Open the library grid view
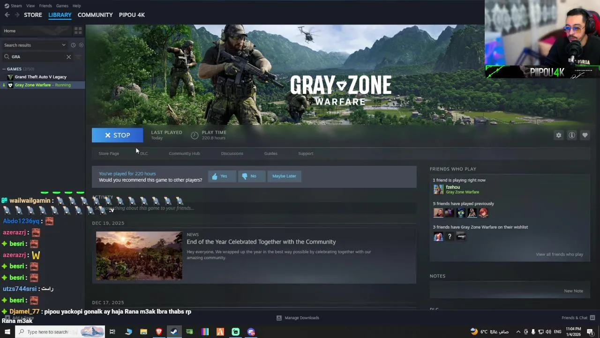 point(78,31)
